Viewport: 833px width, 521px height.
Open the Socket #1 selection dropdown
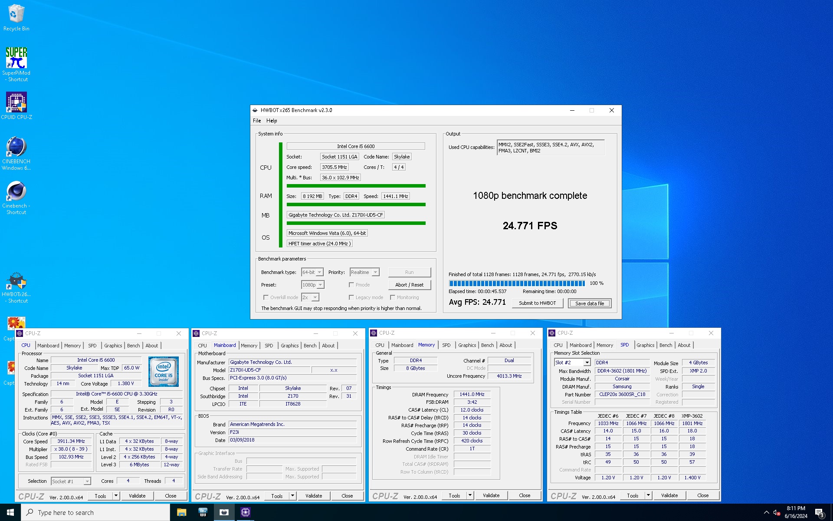tap(71, 481)
